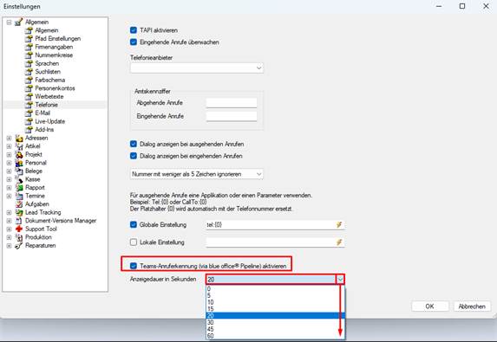
Task: Click the Projekt category icon
Action: coord(19,154)
